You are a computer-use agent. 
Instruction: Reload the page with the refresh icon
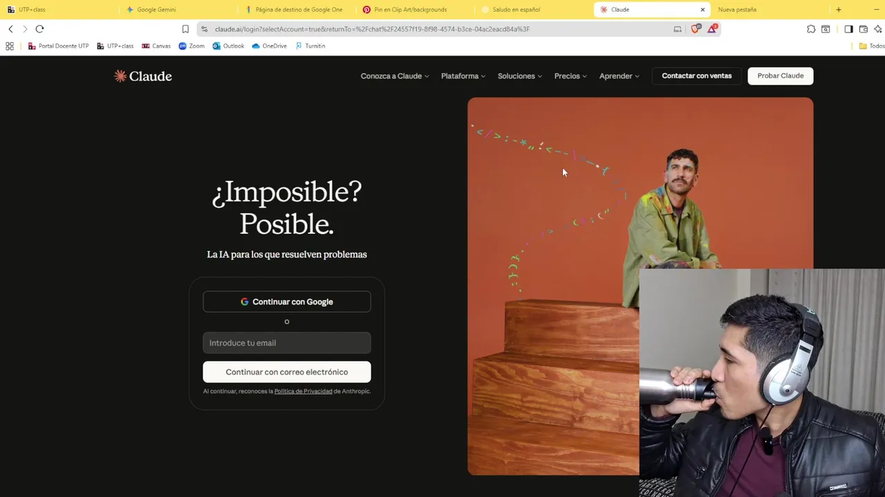[x=39, y=29]
